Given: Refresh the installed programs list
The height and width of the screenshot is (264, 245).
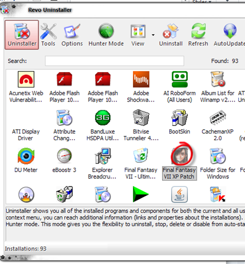Looking at the screenshot, I should pos(198,35).
